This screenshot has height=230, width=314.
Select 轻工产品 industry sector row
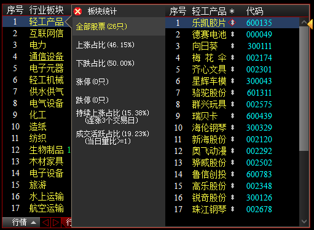[x=37, y=21]
